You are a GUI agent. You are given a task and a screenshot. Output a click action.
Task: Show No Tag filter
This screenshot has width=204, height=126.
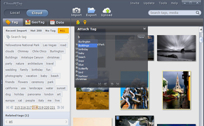50,31
